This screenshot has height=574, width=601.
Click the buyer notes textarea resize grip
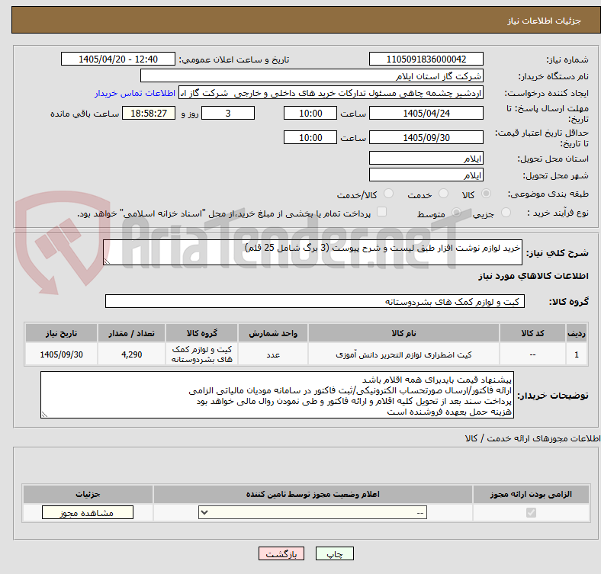click(44, 414)
